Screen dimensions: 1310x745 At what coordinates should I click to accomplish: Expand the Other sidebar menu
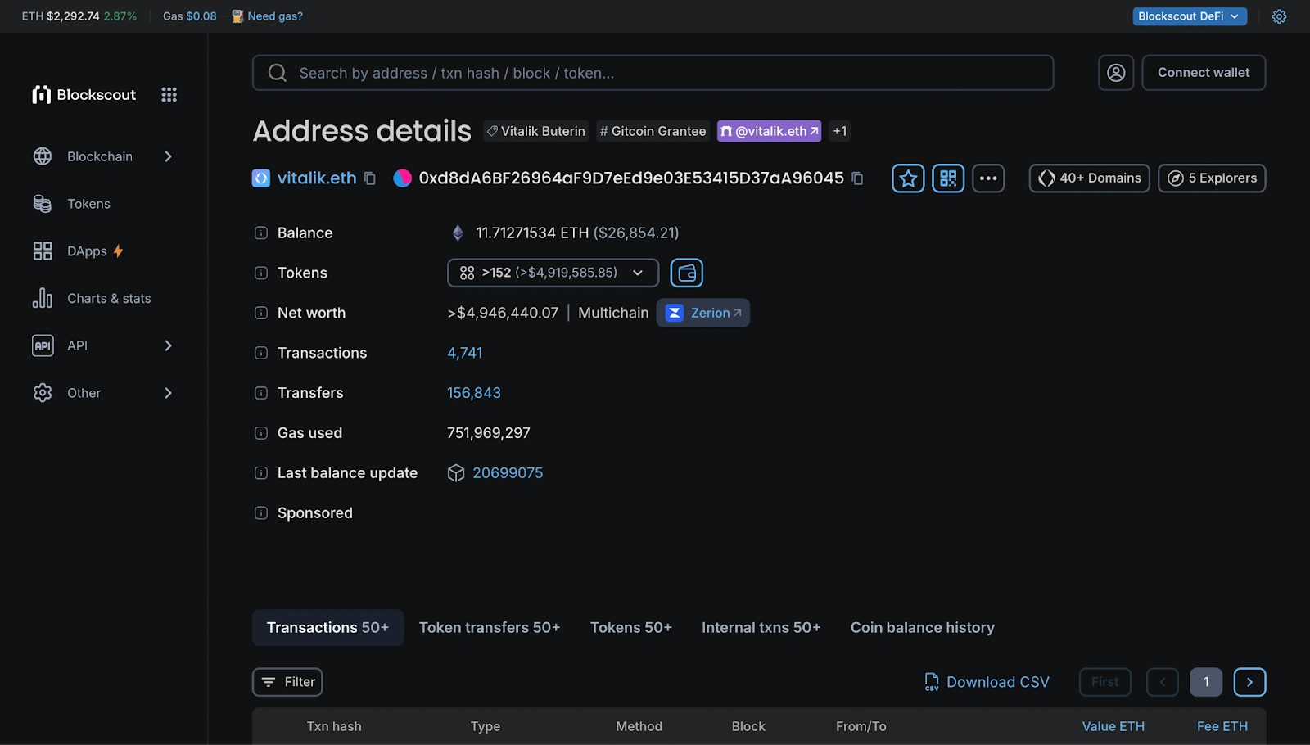pos(103,393)
